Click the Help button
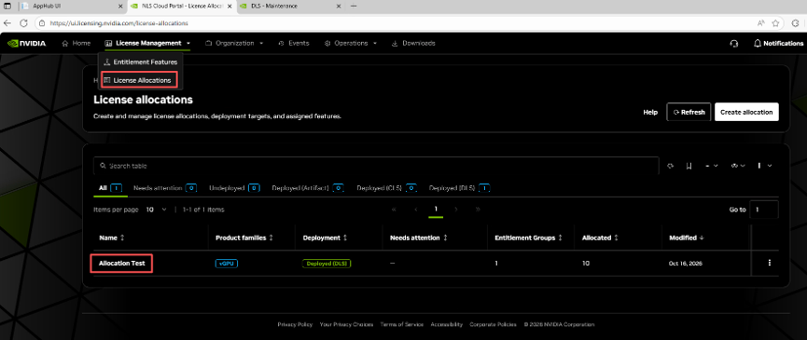The width and height of the screenshot is (807, 340). [x=650, y=112]
